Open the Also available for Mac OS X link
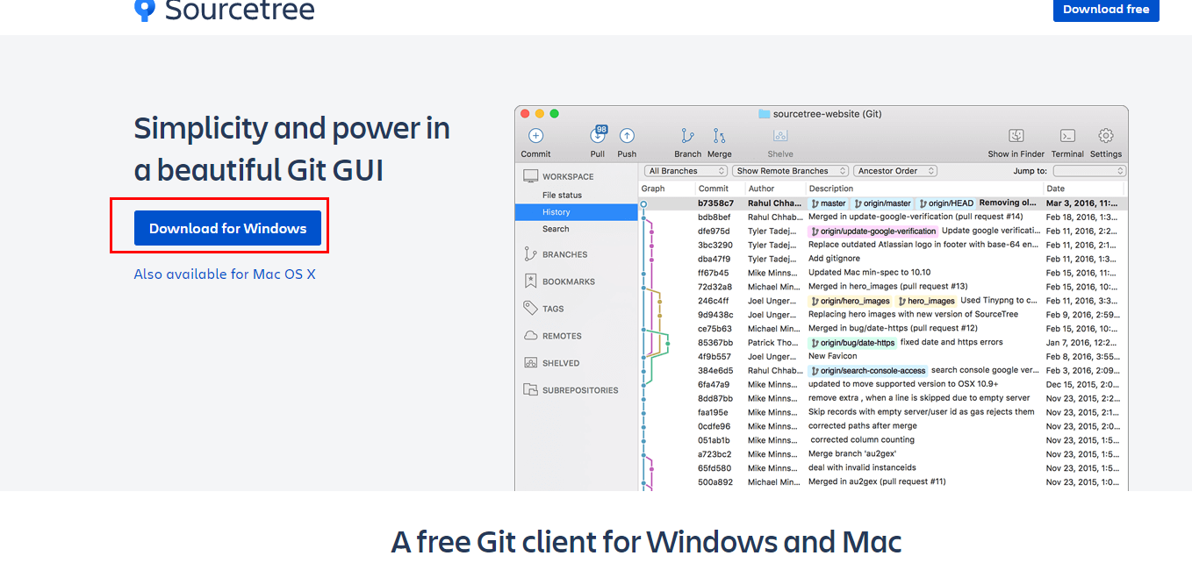The height and width of the screenshot is (570, 1192). [225, 274]
